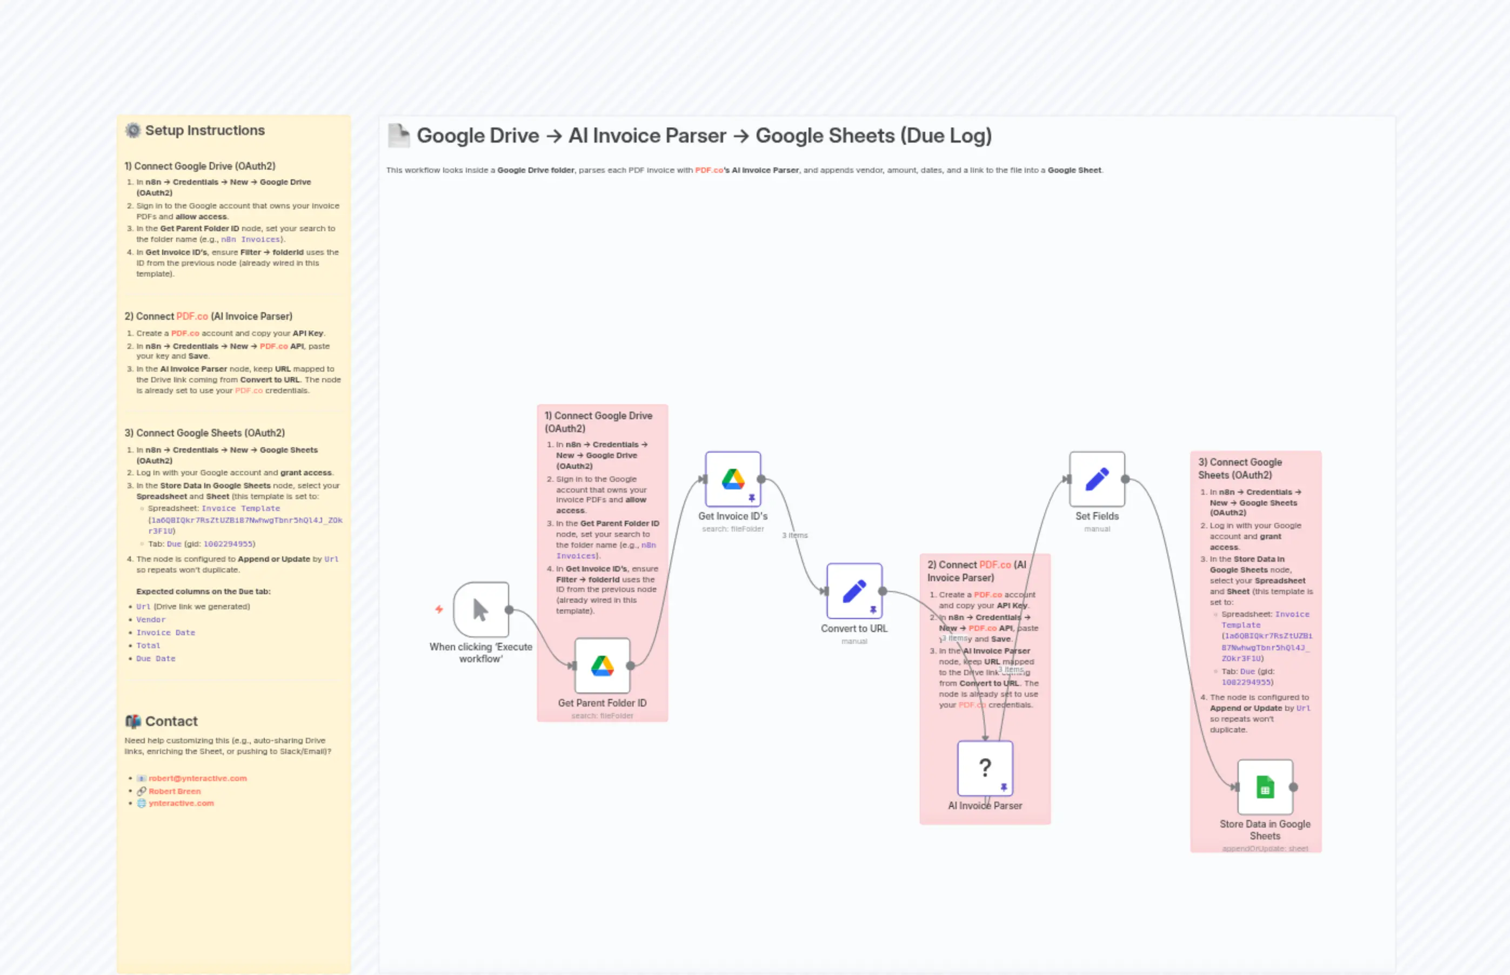
Task: Open the PDF.co link in section 2 heading
Action: pos(191,316)
